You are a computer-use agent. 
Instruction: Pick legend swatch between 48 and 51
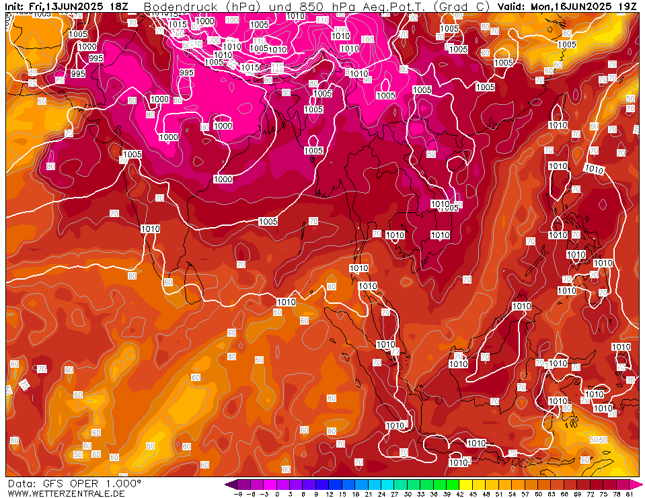[x=492, y=485]
